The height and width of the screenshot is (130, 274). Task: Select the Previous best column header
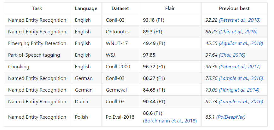[234, 8]
